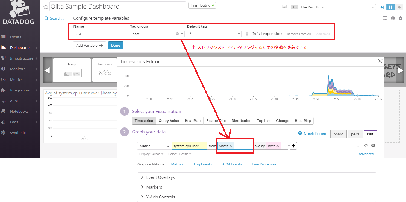Open The Past Hour time range dropdown
The width and height of the screenshot is (406, 202).
(332, 7)
